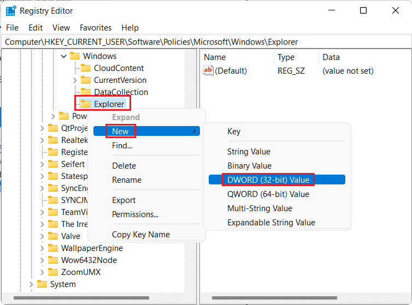Click the WallpaperEngine folder icon
412x305 pixels.
53,248
